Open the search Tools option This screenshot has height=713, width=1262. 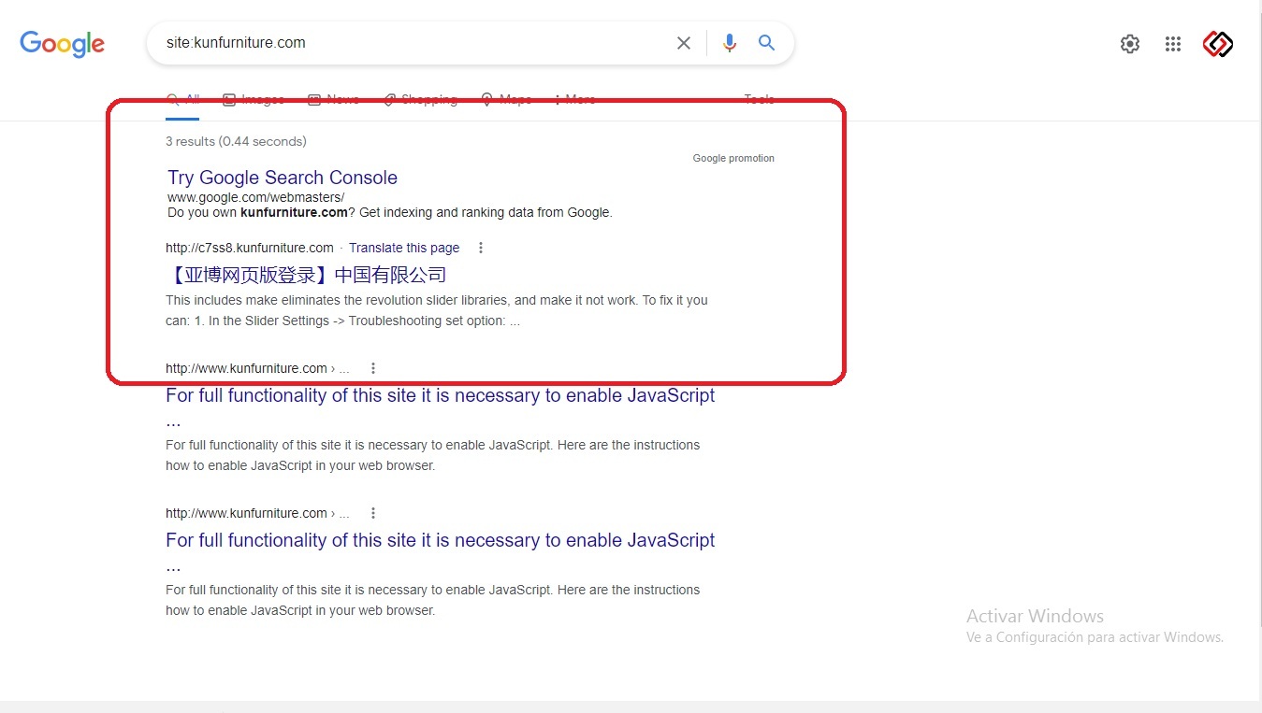click(759, 100)
